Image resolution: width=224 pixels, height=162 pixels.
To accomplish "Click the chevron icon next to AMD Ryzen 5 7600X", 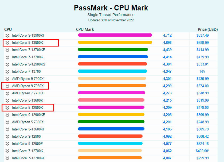I will [7, 122].
